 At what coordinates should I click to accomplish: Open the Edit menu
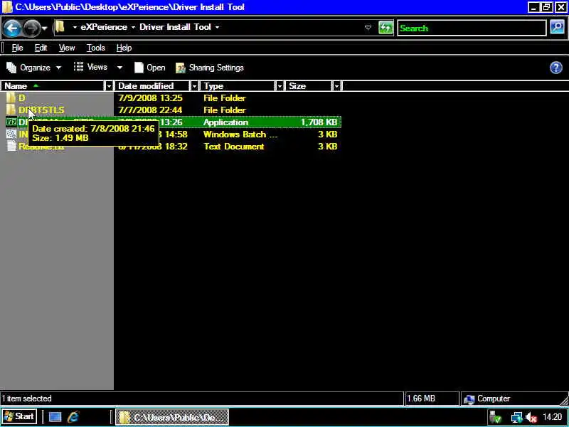(x=41, y=48)
